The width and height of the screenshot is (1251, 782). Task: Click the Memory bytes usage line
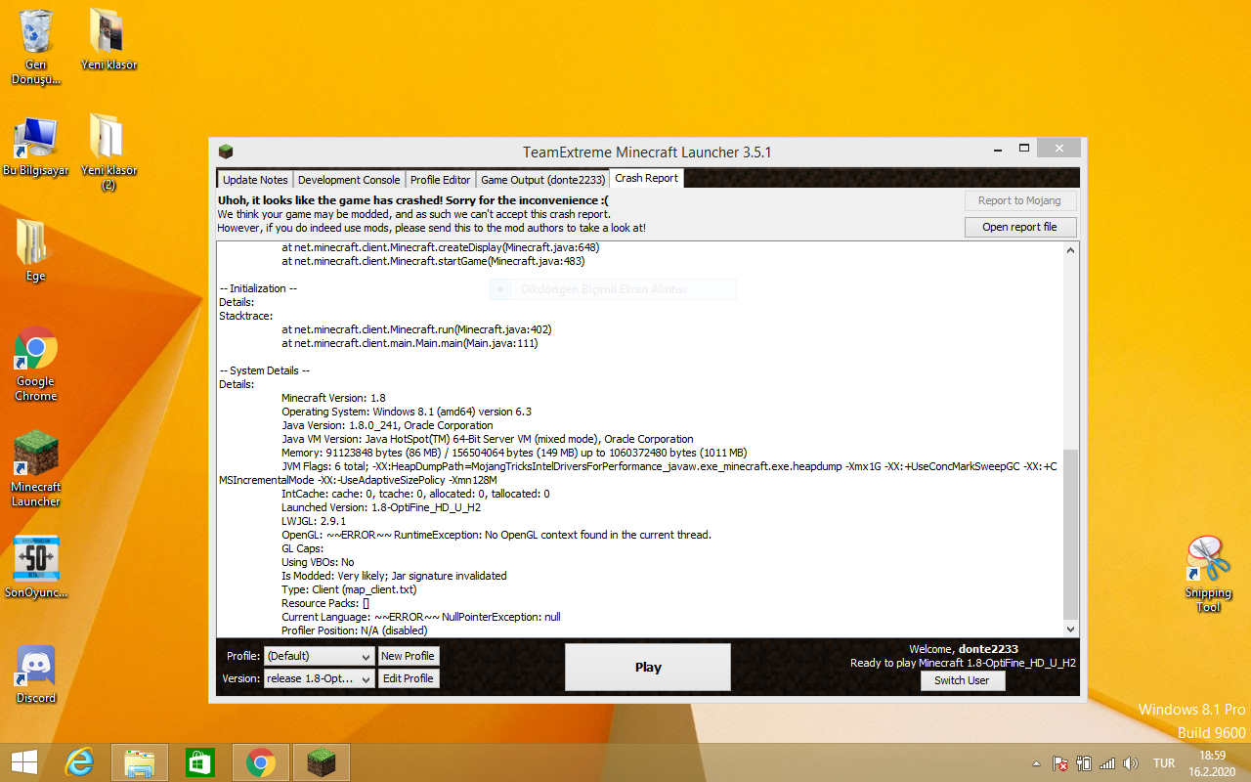pyautogui.click(x=514, y=453)
